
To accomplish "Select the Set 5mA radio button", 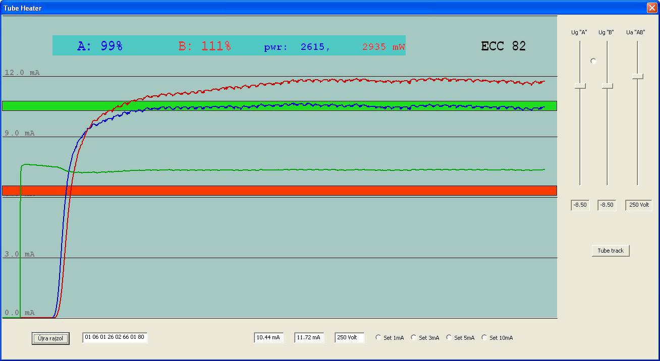I will [x=450, y=338].
